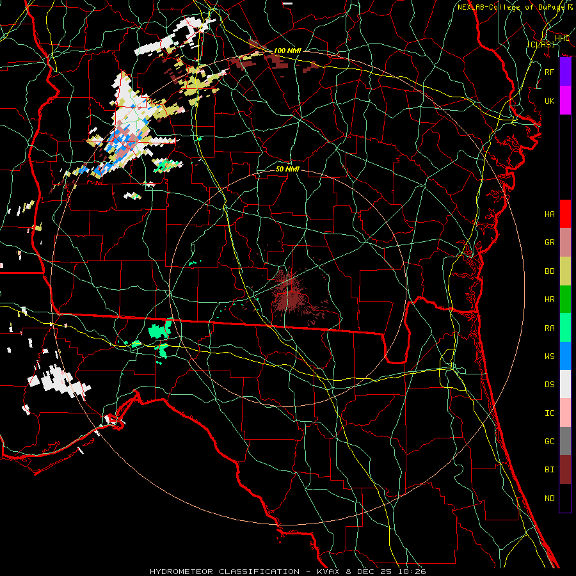Click the IC legend label
Screen dimensions: 576x576
549,413
